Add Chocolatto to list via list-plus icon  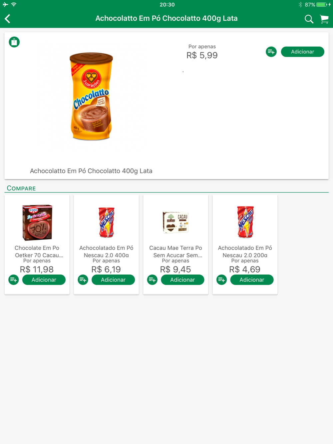[x=271, y=52]
